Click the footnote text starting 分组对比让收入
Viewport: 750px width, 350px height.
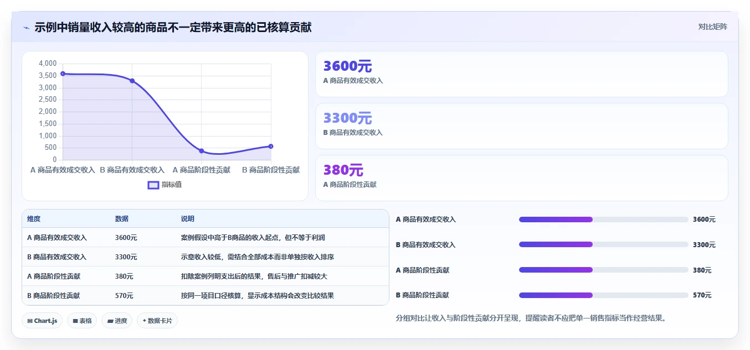coord(531,318)
